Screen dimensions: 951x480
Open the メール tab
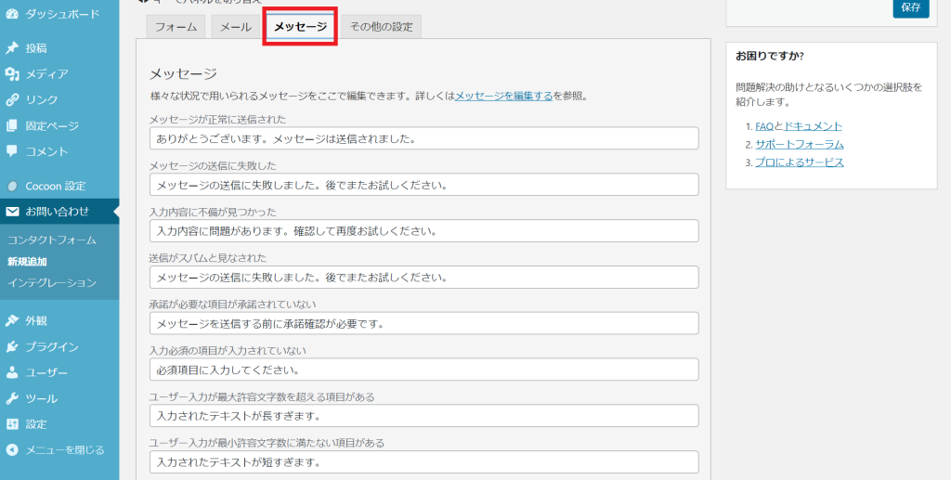click(x=235, y=27)
